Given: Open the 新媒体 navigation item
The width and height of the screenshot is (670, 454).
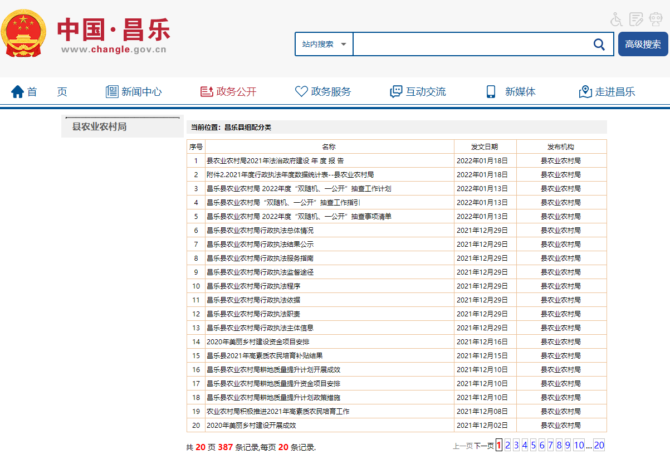Looking at the screenshot, I should tap(520, 92).
